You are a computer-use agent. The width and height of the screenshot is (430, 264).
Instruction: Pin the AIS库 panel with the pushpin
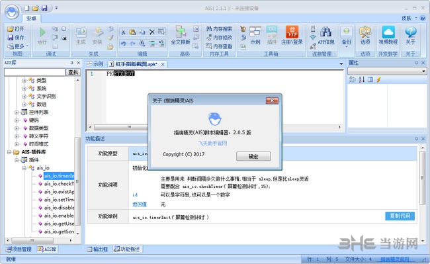click(72, 63)
